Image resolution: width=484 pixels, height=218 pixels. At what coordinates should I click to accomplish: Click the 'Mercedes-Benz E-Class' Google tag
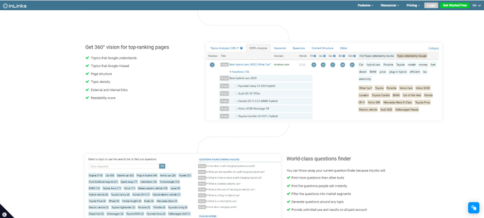(x=397, y=102)
